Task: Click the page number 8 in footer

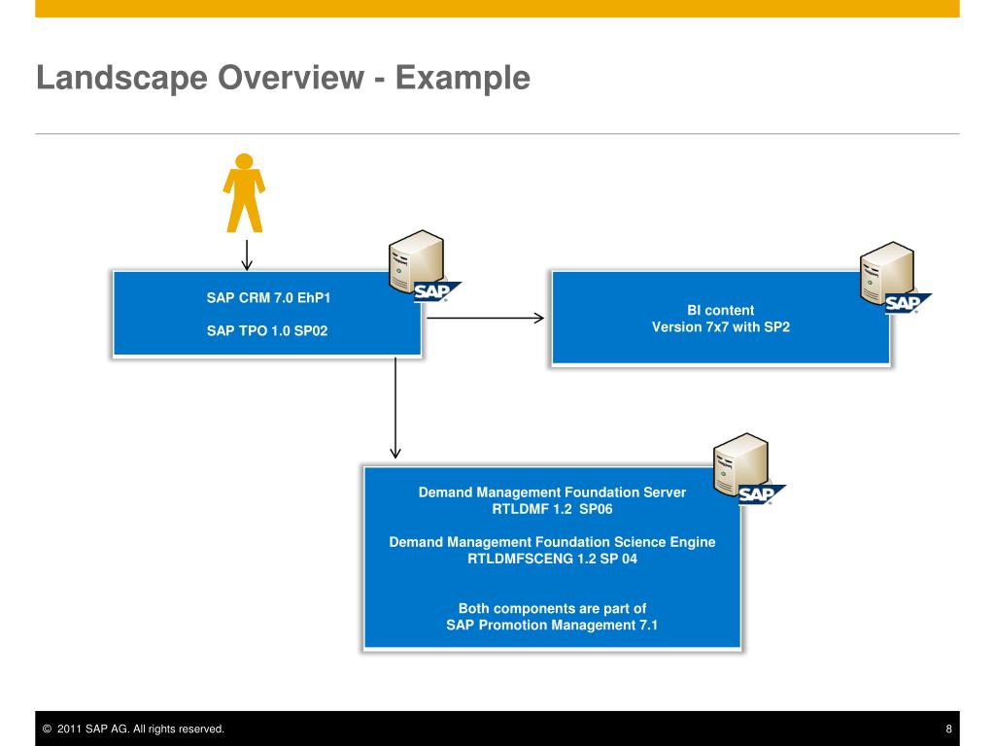Action: pyautogui.click(x=948, y=729)
